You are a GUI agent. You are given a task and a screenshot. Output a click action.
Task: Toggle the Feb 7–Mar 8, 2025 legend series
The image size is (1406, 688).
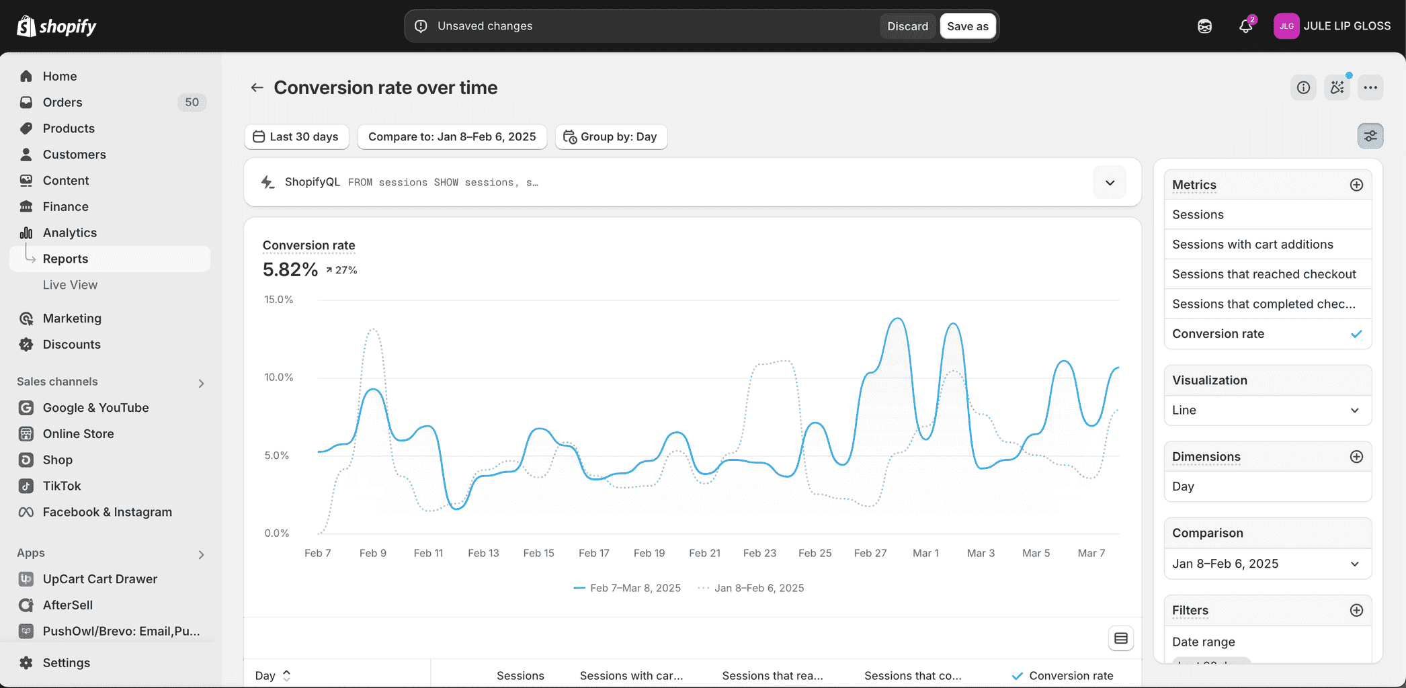click(x=627, y=588)
